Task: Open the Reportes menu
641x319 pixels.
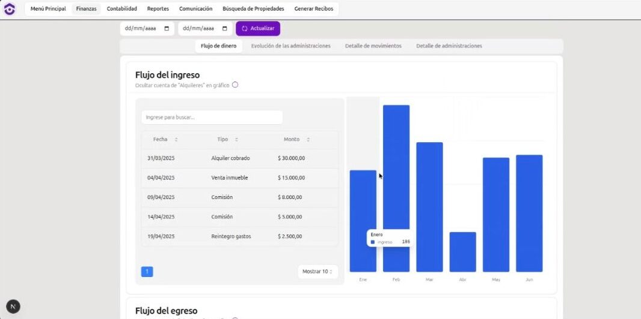Action: (x=158, y=9)
